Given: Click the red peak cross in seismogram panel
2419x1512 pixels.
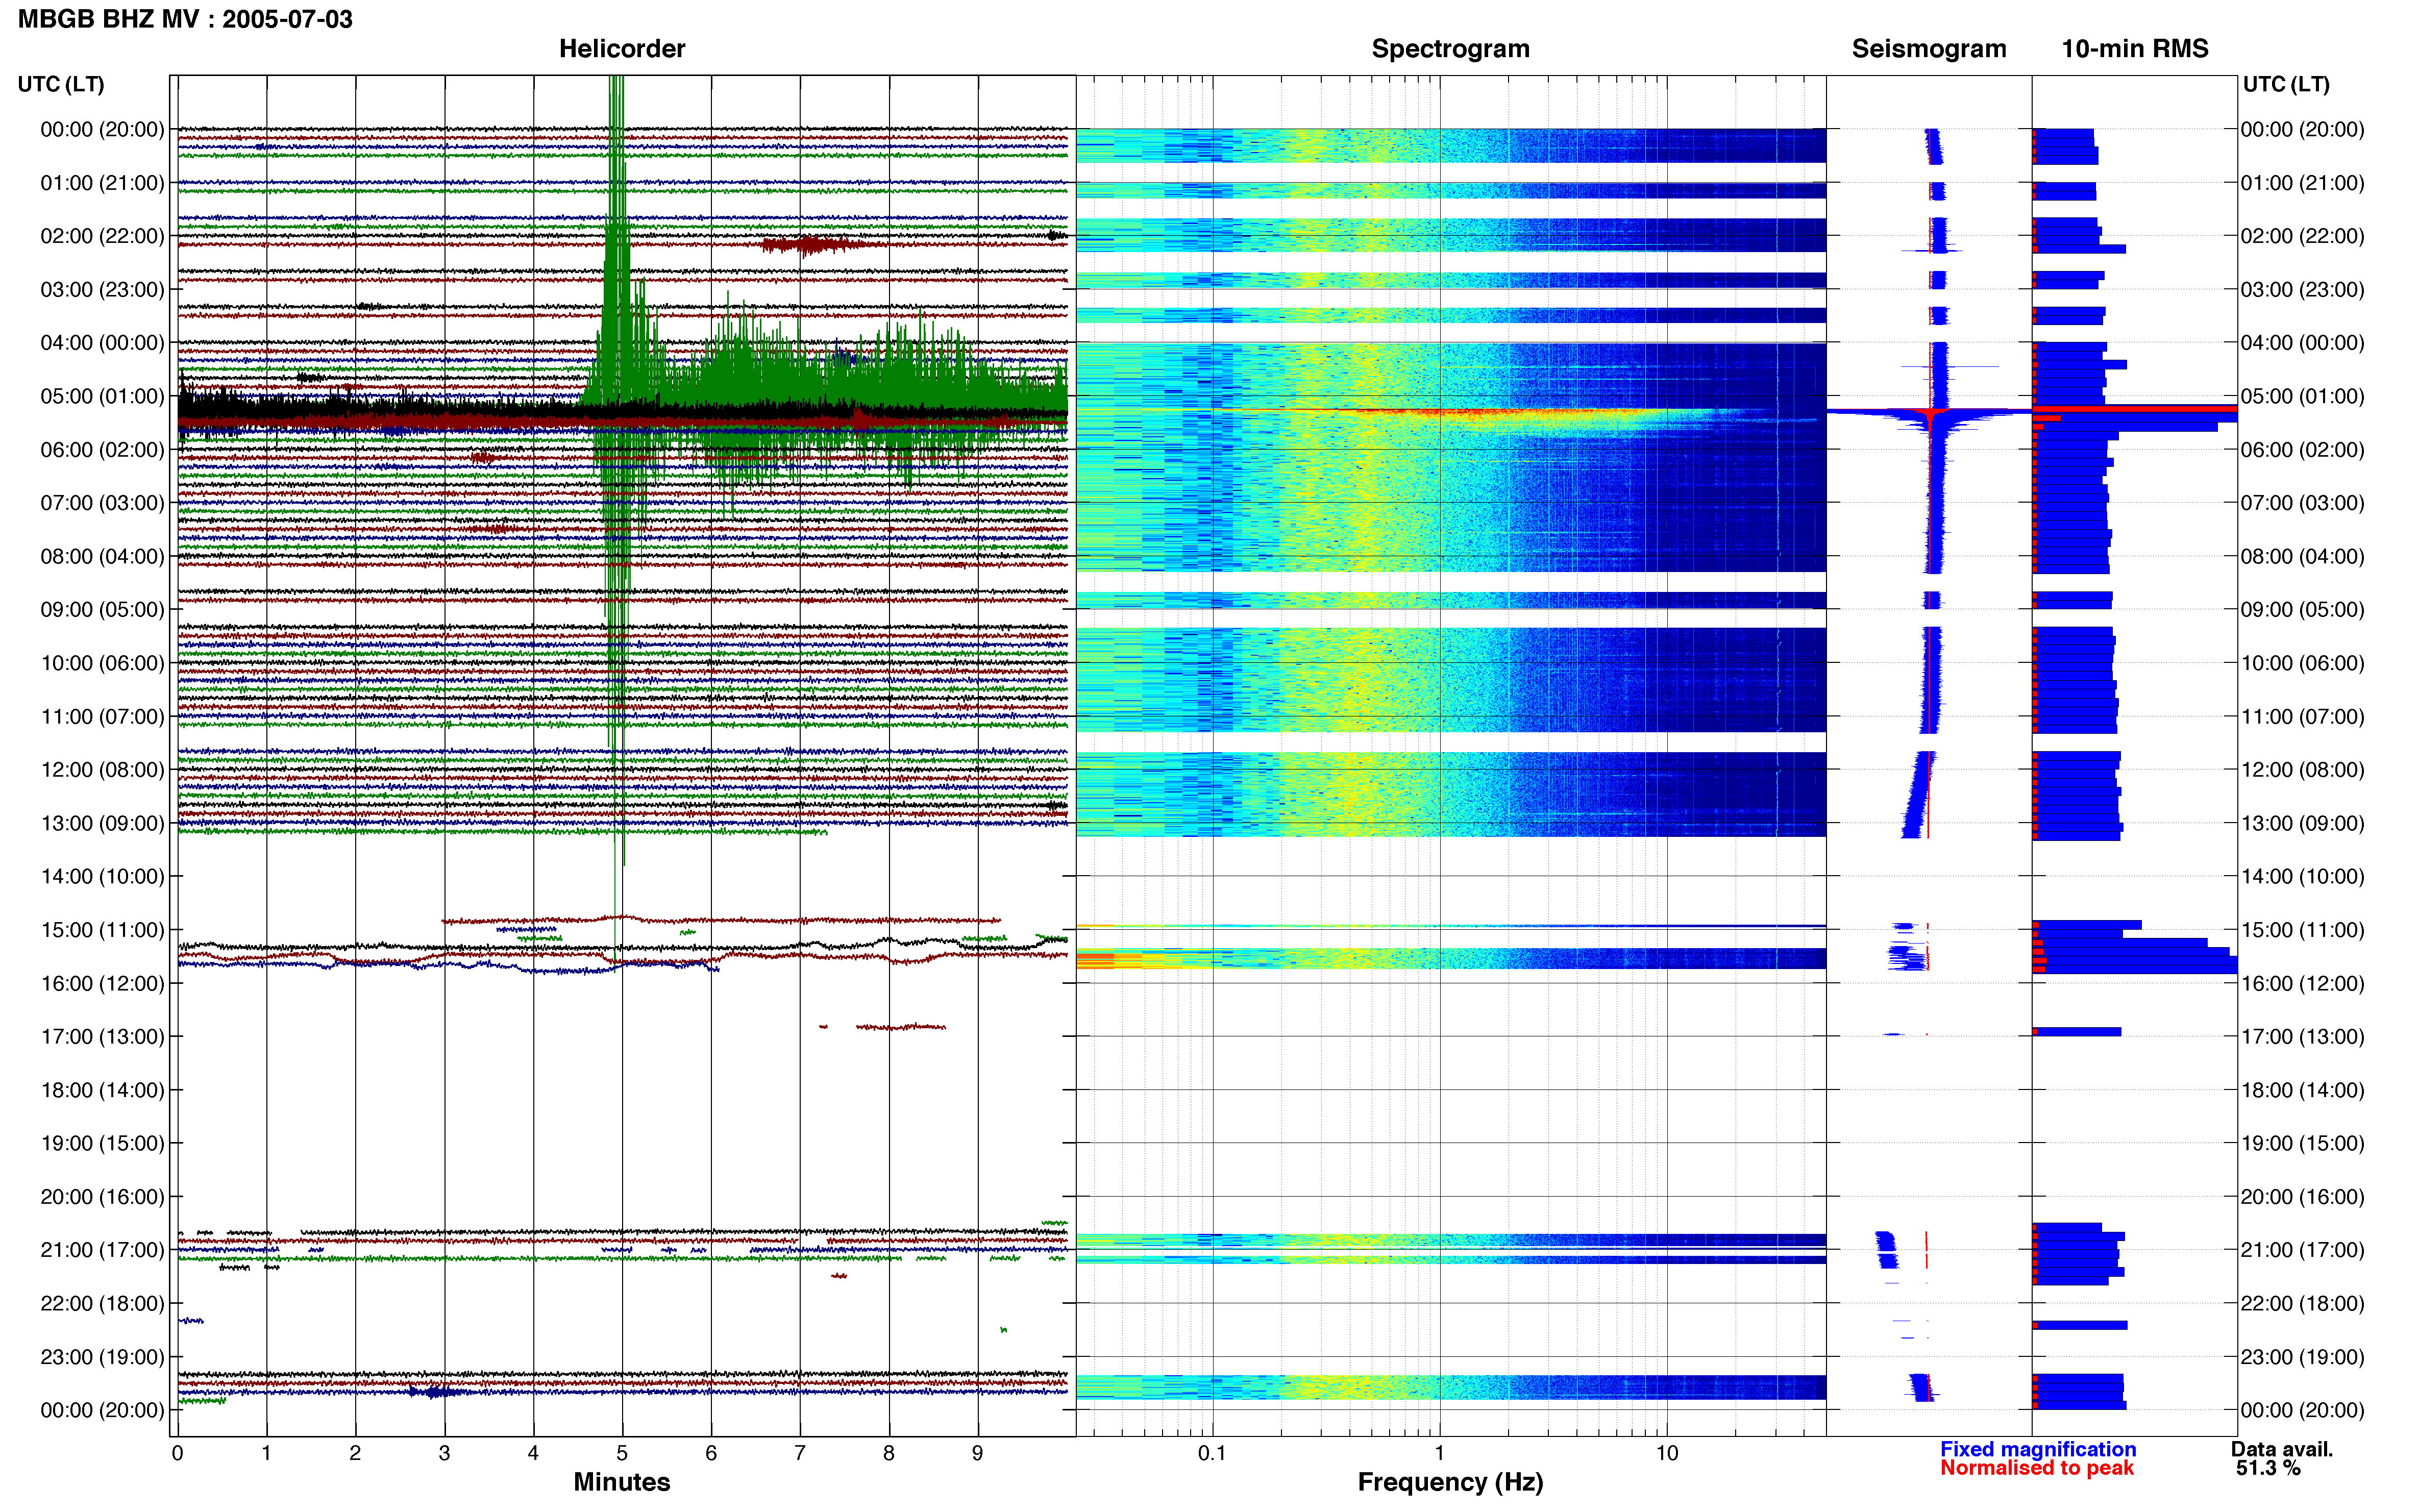Looking at the screenshot, I should (1931, 412).
